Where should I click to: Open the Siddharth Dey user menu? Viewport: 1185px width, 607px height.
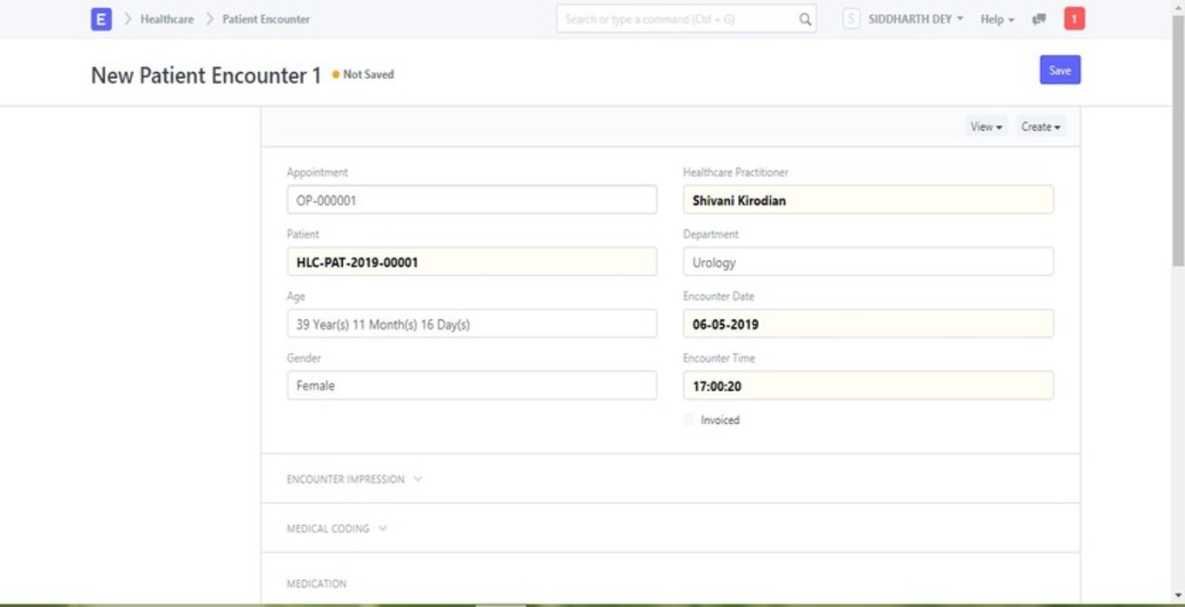coord(915,19)
